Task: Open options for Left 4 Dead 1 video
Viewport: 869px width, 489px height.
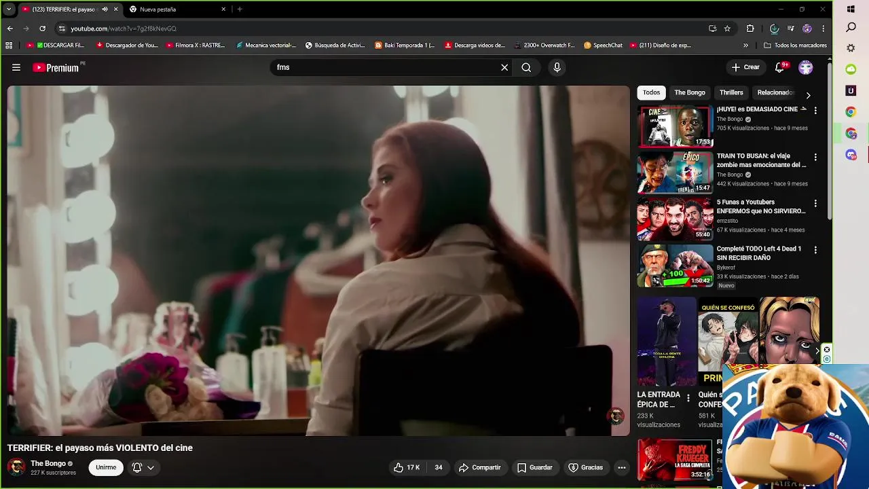Action: tap(815, 250)
